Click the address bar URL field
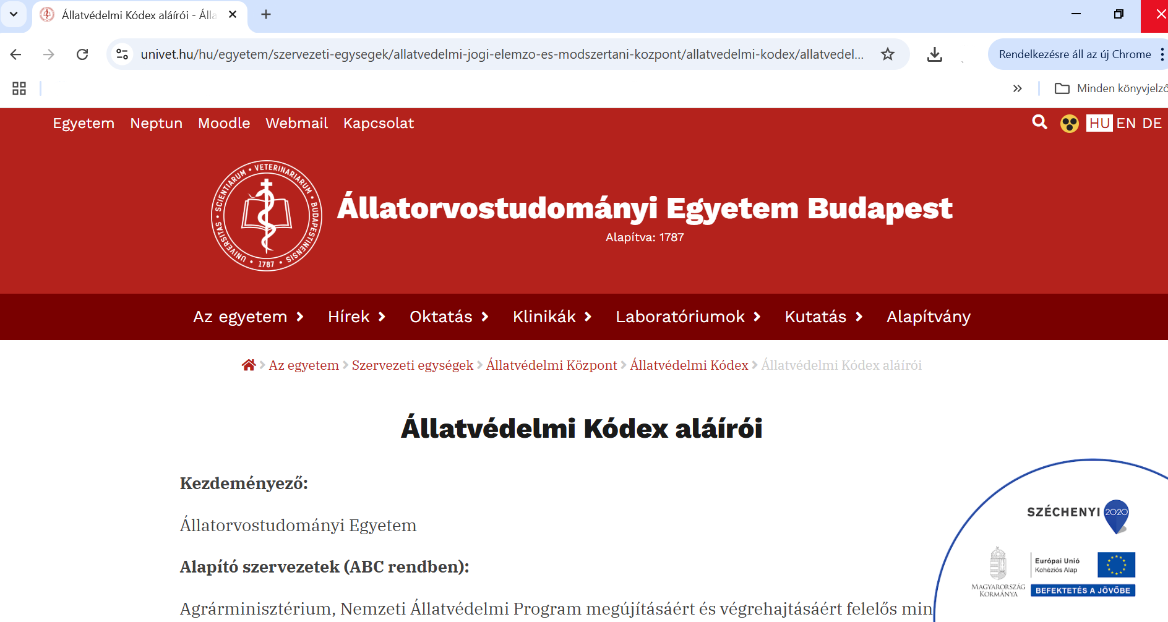This screenshot has width=1168, height=622. (x=502, y=54)
